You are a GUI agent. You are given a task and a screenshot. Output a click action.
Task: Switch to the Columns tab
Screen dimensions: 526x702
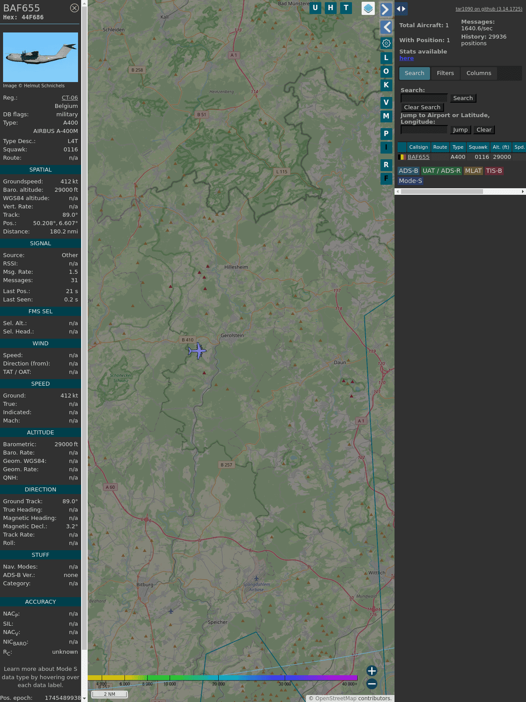pos(479,73)
